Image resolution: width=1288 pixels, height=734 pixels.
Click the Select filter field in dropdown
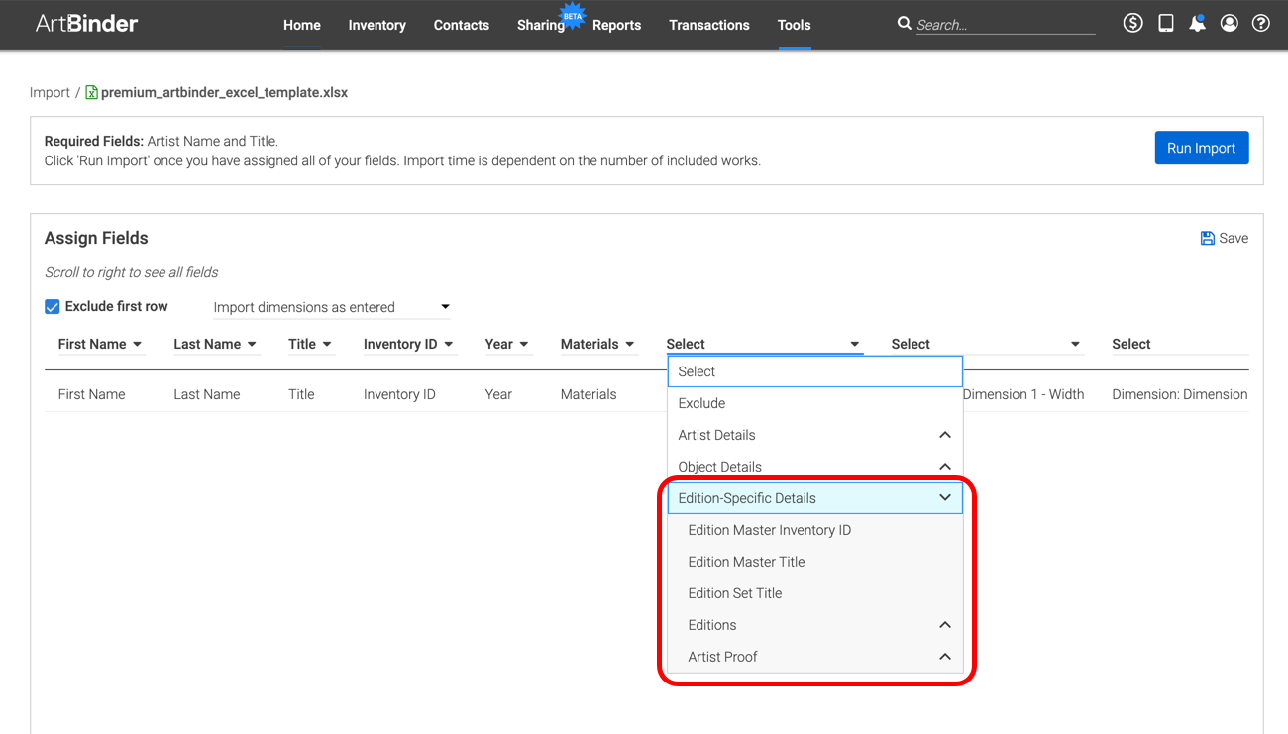(x=814, y=371)
